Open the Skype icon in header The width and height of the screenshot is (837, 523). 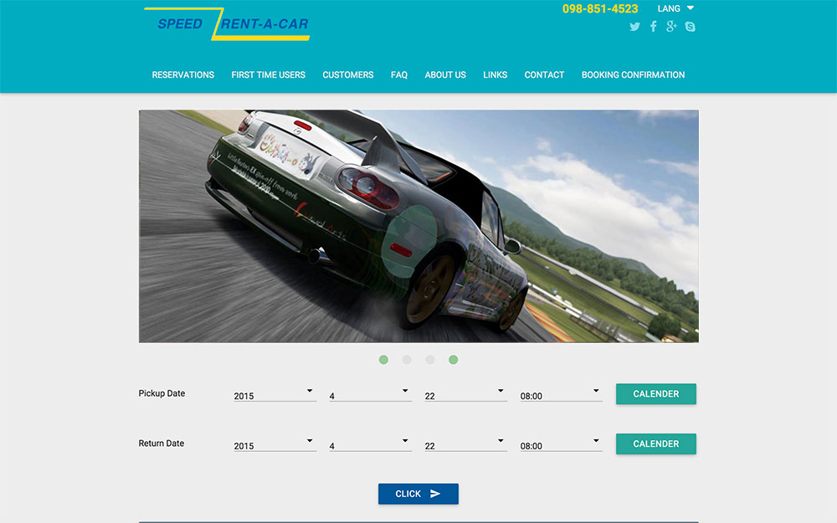690,27
